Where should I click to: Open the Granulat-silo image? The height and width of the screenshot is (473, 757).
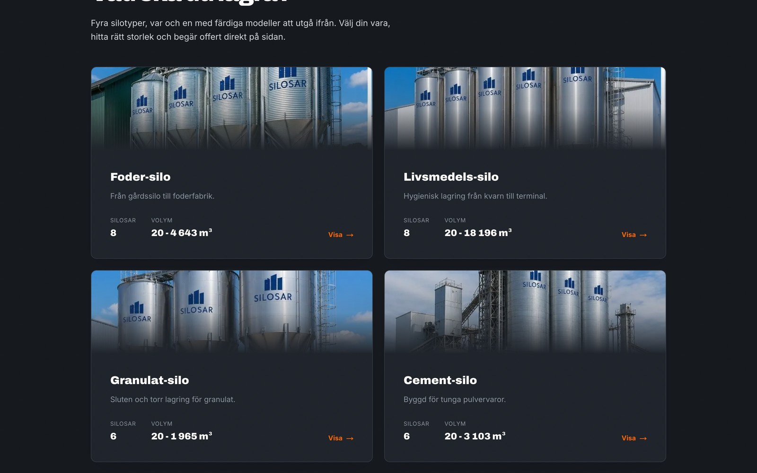click(x=232, y=312)
